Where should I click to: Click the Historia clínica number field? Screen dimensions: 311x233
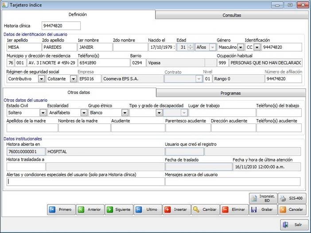(x=61, y=26)
